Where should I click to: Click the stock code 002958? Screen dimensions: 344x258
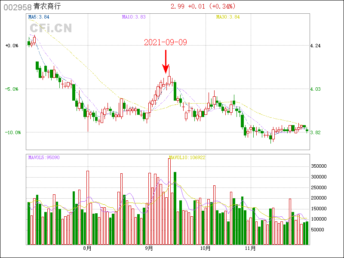click(x=17, y=6)
